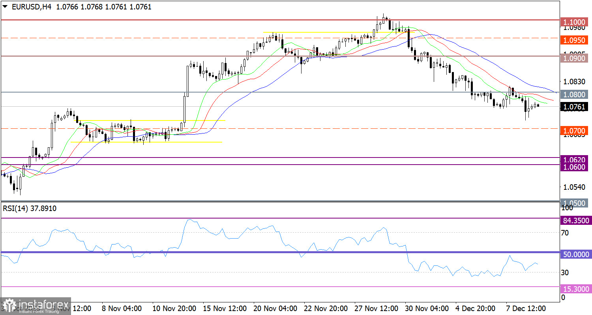
Task: Click the RSI axis value 30
Action: tap(565, 272)
